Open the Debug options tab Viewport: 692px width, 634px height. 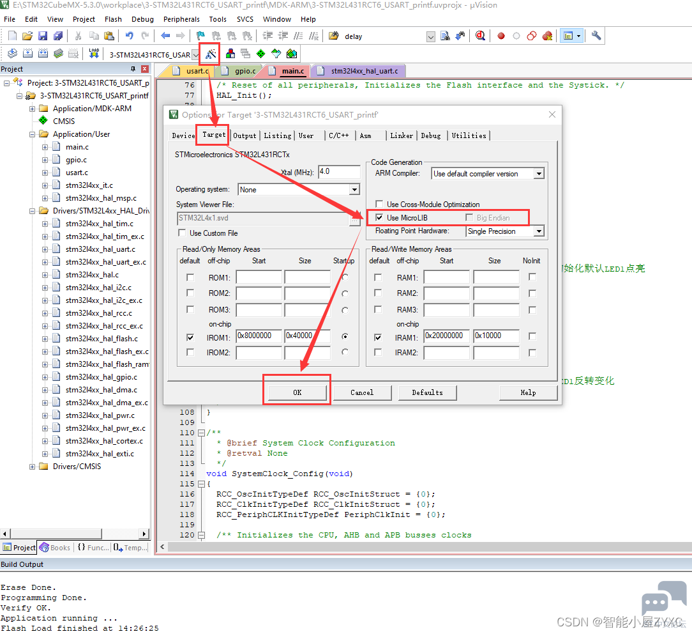(x=431, y=135)
